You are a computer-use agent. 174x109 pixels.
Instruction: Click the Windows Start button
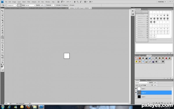[3, 107]
